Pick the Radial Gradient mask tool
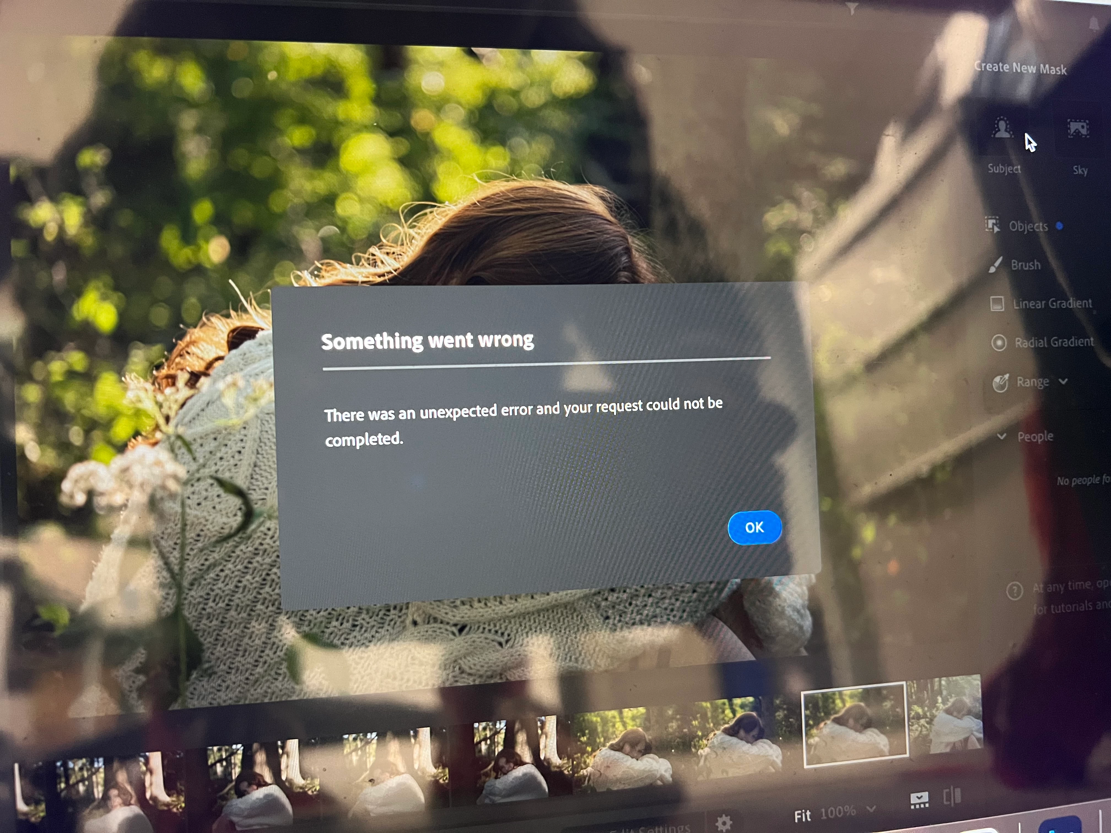The width and height of the screenshot is (1111, 833). [1053, 342]
